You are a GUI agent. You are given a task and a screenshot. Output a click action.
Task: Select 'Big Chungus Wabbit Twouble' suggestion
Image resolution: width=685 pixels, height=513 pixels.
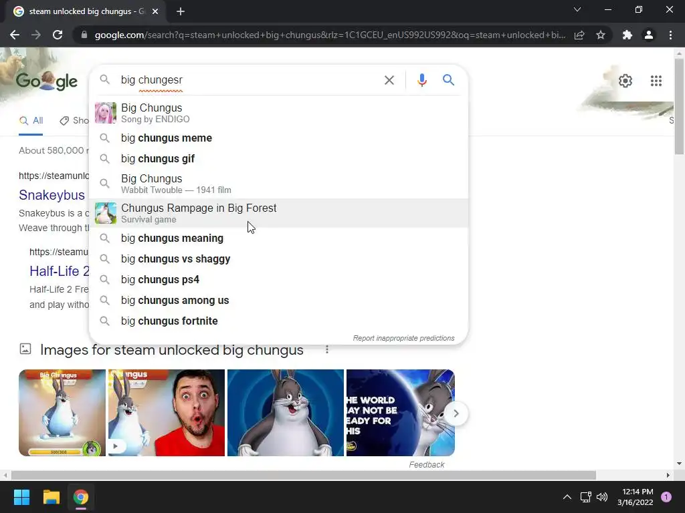(278, 184)
